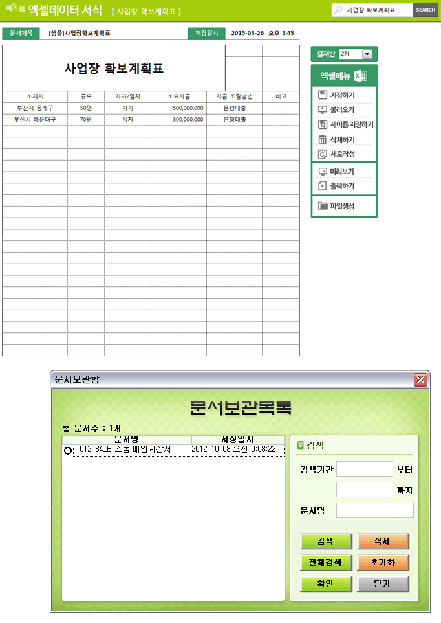Image resolution: width=441 pixels, height=623 pixels.
Task: Click the Excel icon beside 엑셀메뉴
Action: click(x=360, y=76)
